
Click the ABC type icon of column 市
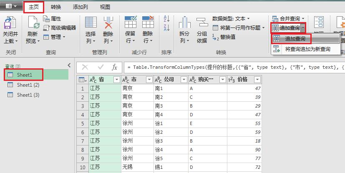126,80
